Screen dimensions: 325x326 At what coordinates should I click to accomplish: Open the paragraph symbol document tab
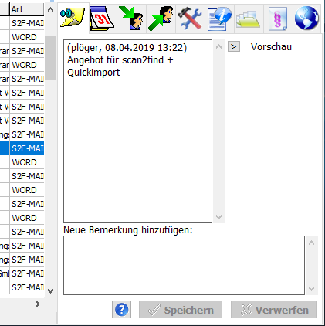click(278, 19)
